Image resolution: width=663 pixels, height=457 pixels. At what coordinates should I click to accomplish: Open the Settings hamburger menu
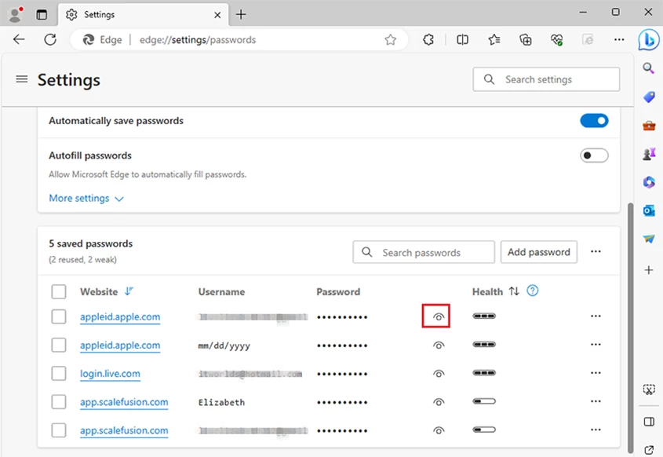coord(21,79)
